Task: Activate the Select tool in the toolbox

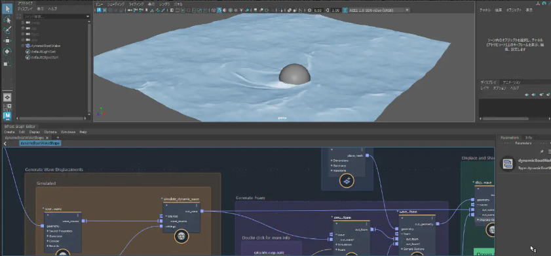Action: pyautogui.click(x=7, y=9)
